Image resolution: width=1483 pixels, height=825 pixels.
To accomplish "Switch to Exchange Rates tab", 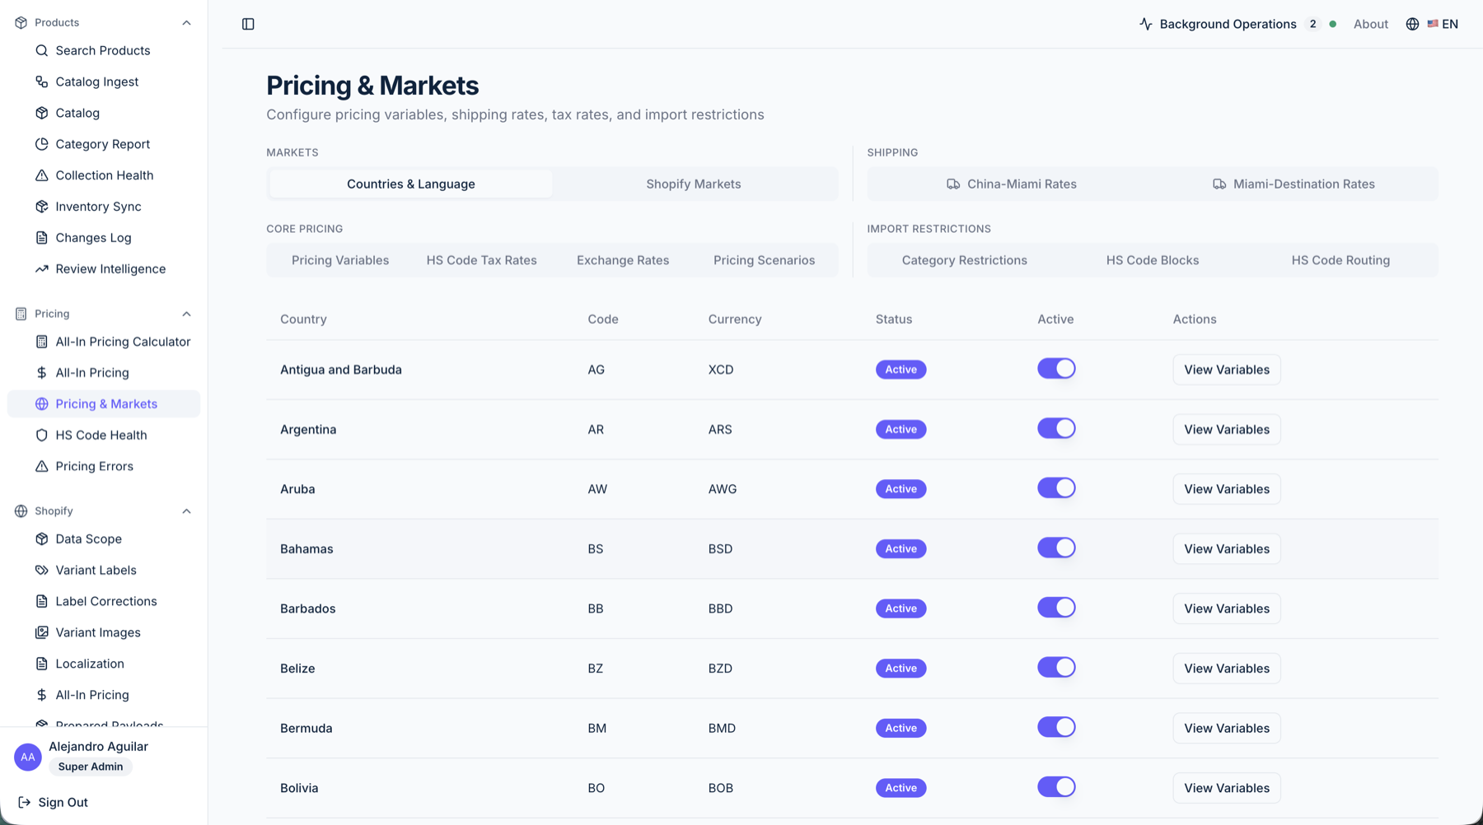I will 623,260.
